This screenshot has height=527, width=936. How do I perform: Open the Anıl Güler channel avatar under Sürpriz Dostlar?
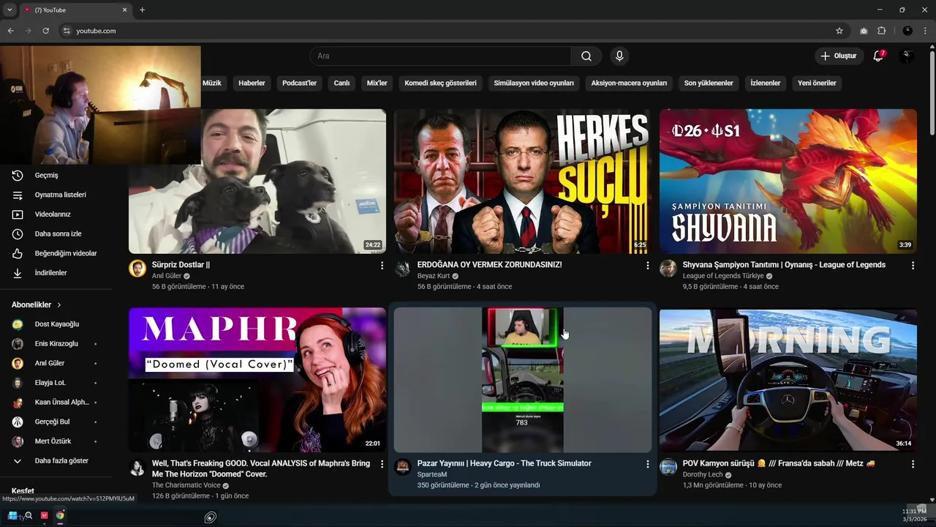coord(137,269)
